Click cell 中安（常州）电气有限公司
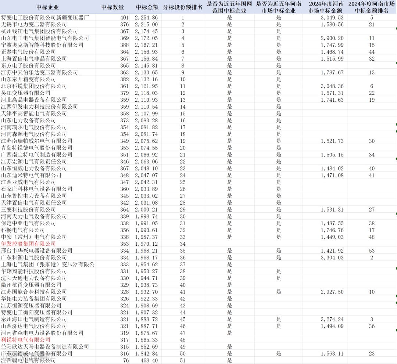397x364 pixels. (34, 237)
